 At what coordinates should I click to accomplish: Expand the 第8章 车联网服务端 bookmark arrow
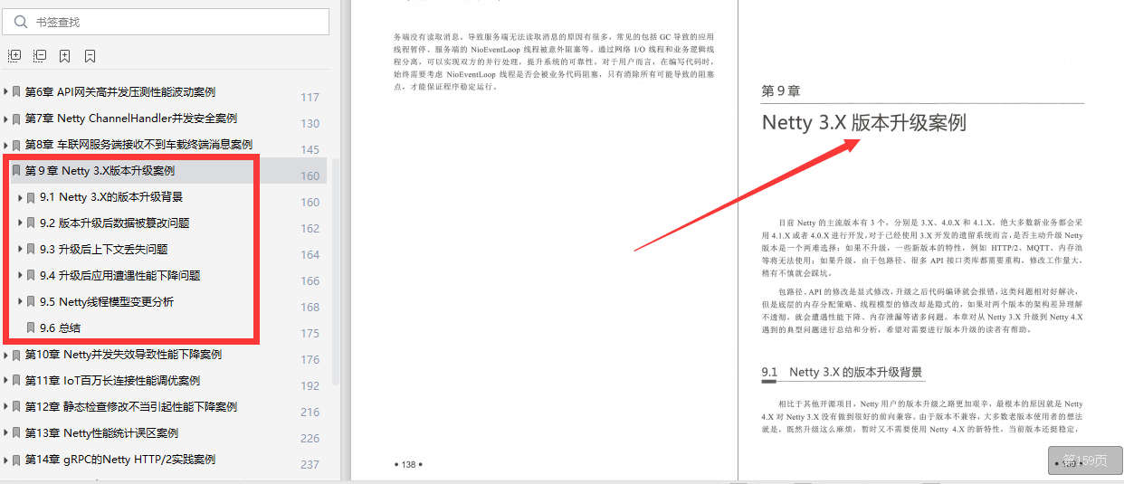coord(6,145)
